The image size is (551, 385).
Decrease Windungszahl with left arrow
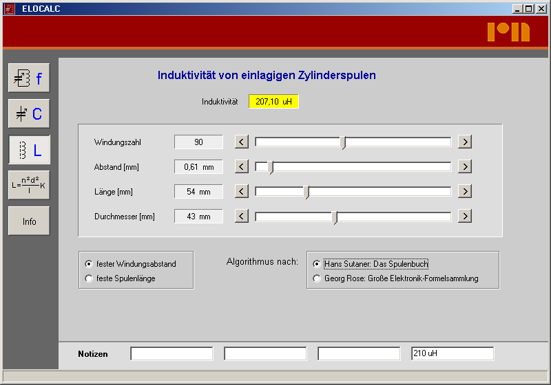click(241, 142)
